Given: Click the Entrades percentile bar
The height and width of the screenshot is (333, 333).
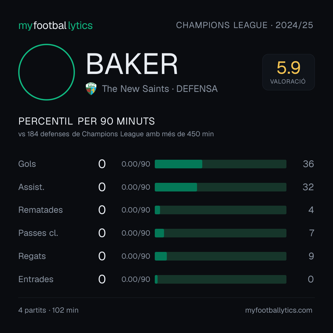Looking at the screenshot, I should [220, 279].
